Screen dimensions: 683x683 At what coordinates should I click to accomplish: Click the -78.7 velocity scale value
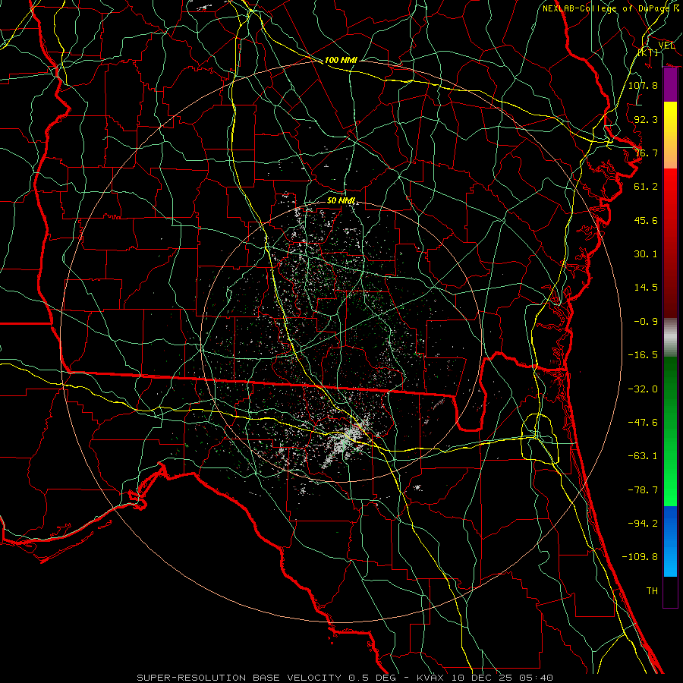(643, 490)
